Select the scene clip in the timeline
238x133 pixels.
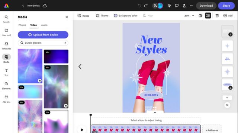point(146,129)
